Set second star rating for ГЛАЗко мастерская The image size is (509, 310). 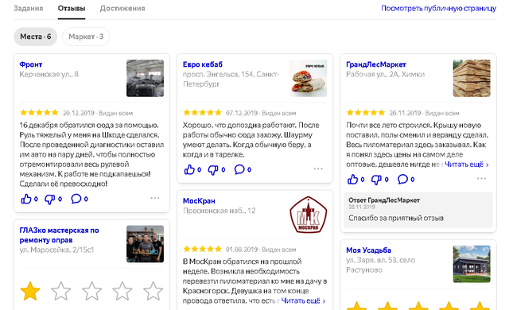pos(61,291)
